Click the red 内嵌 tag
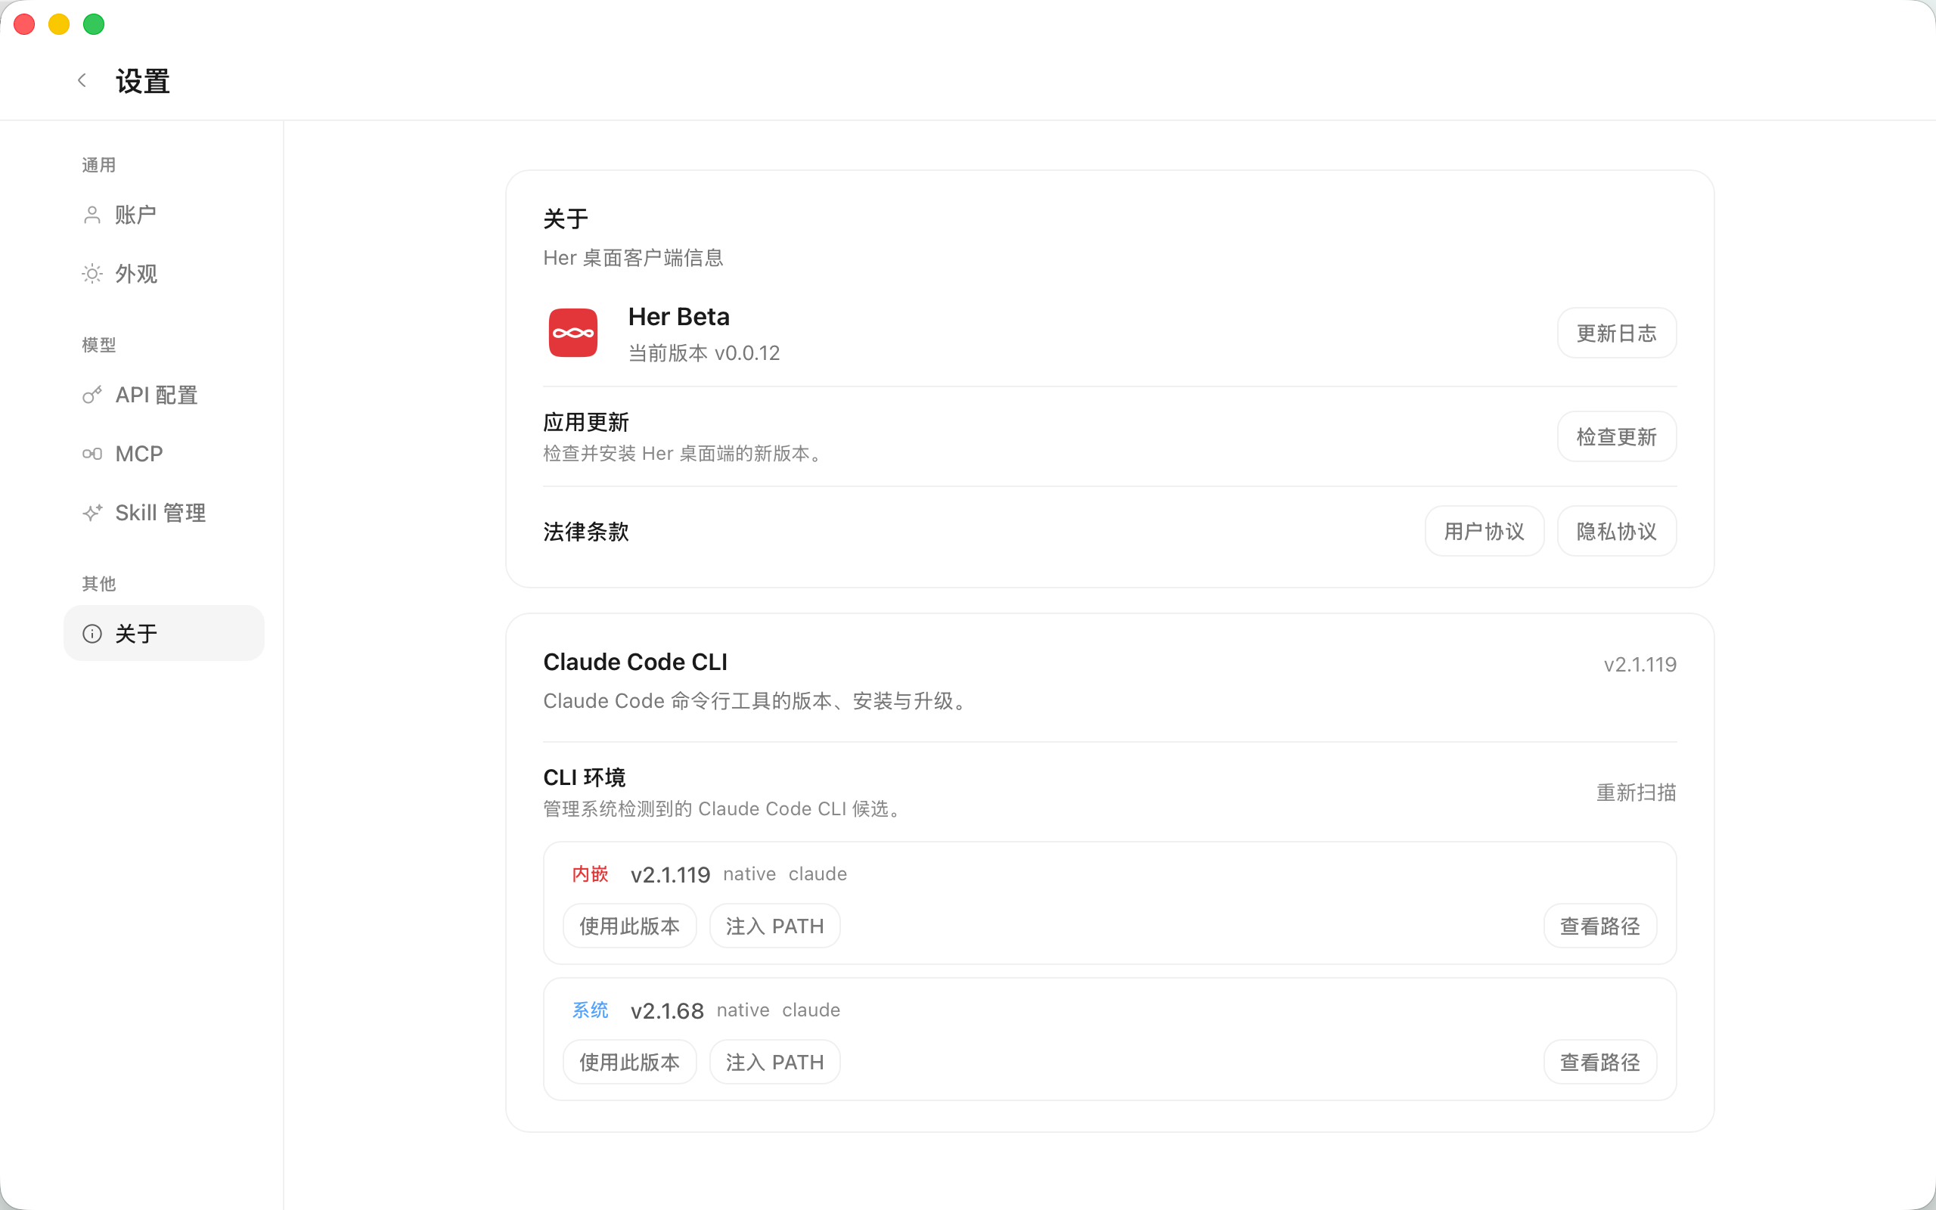Screen dimensions: 1936x1210 click(x=590, y=874)
